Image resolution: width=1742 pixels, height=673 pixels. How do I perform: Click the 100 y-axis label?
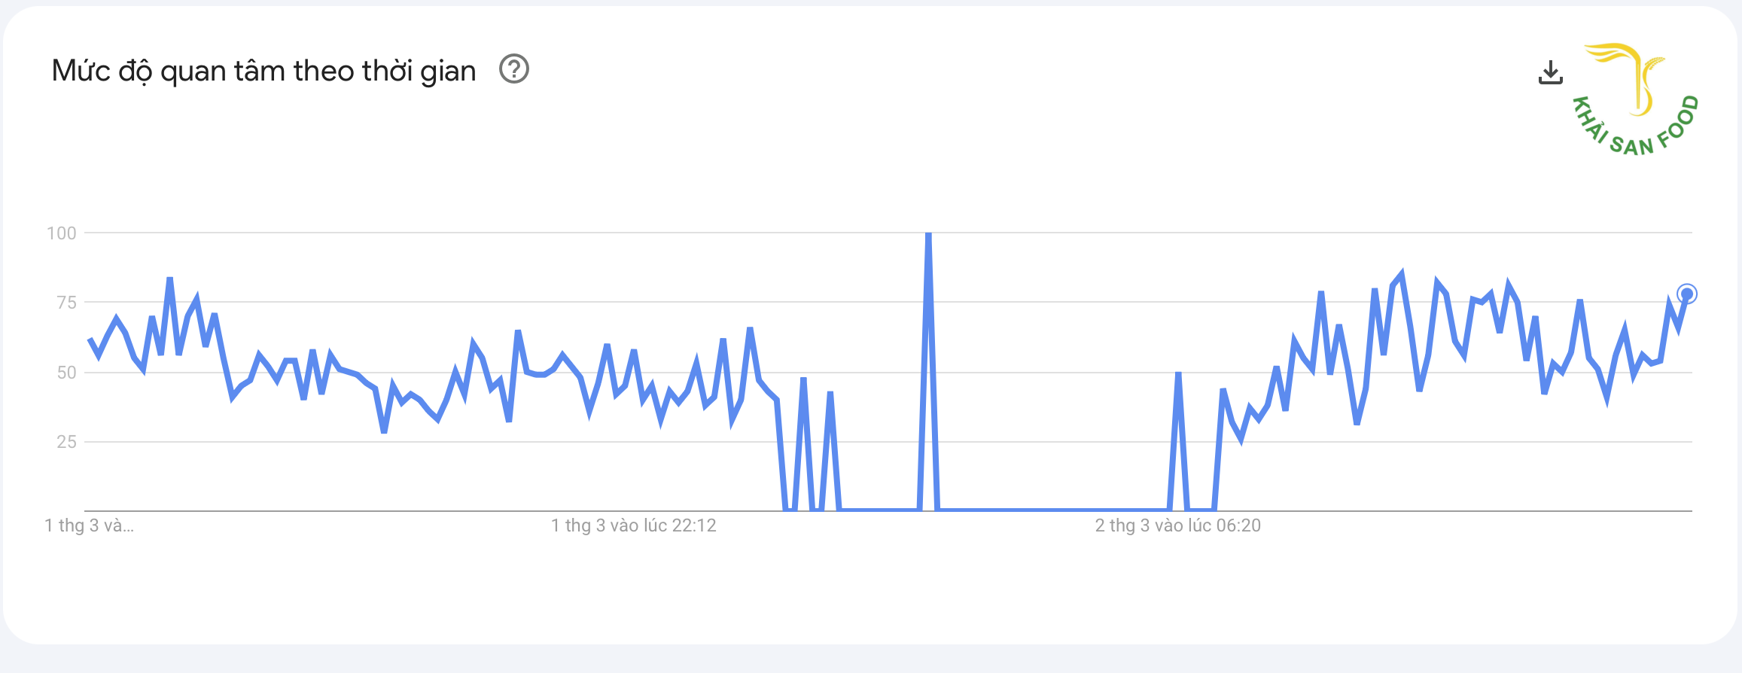62,233
